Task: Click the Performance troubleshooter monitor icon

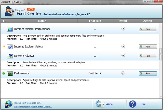Action: coord(10,73)
